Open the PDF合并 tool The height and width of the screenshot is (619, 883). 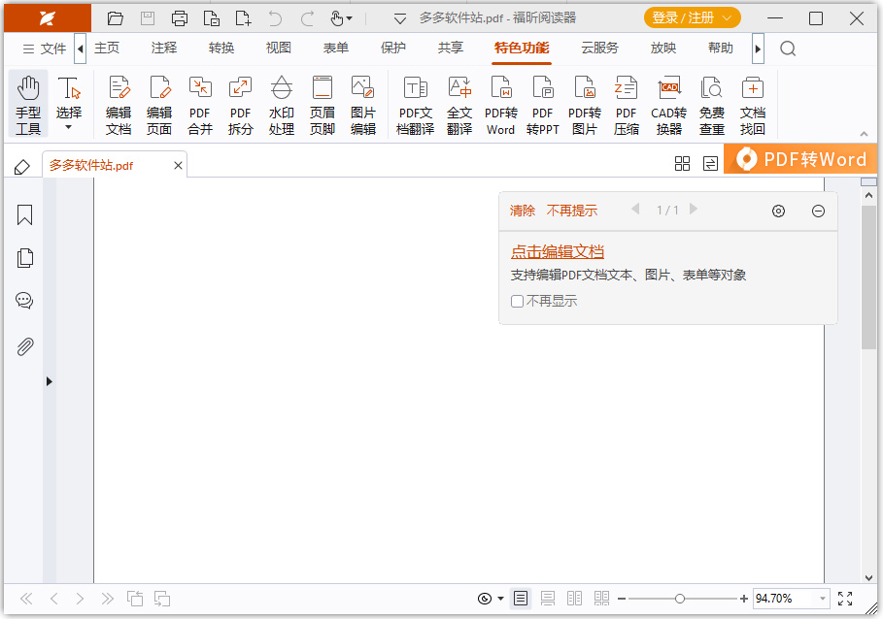(x=199, y=104)
